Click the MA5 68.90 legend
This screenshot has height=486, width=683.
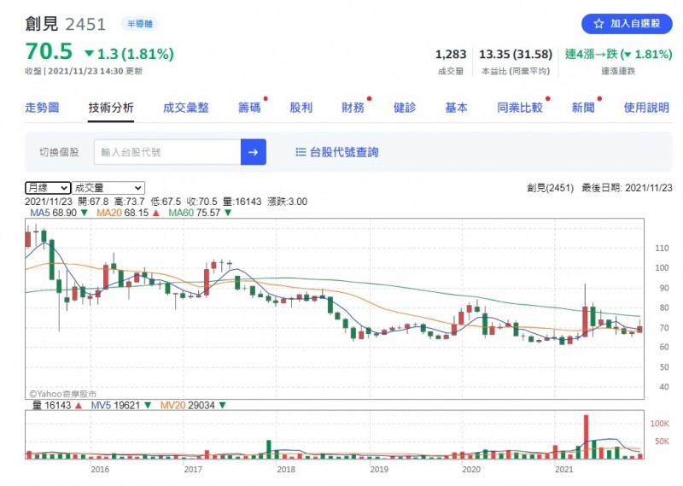pyautogui.click(x=59, y=213)
